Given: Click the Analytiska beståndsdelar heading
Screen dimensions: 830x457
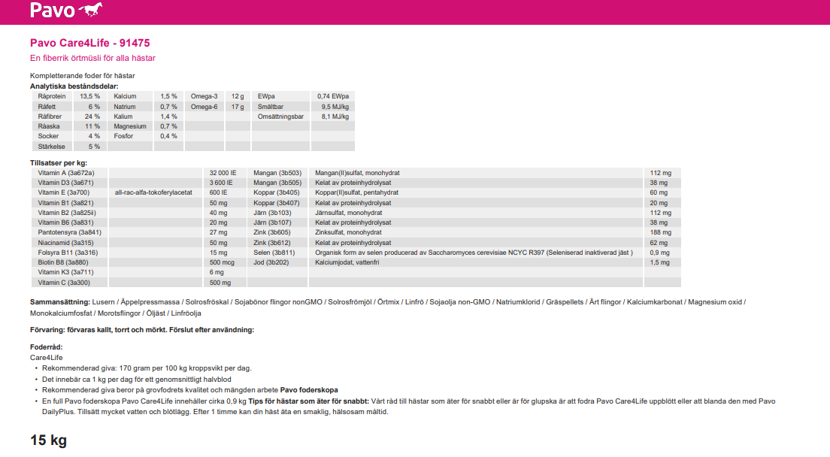Looking at the screenshot, I should 74,86.
